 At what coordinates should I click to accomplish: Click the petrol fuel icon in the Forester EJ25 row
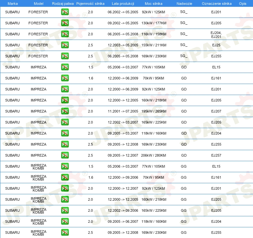click(65, 45)
